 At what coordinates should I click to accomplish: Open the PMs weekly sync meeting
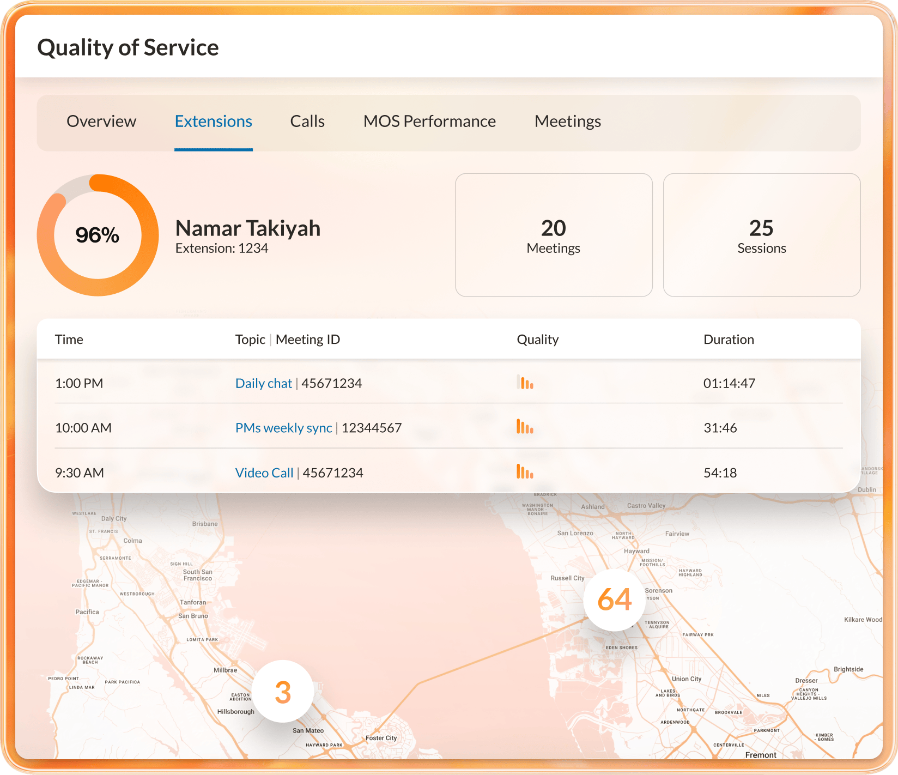(283, 428)
